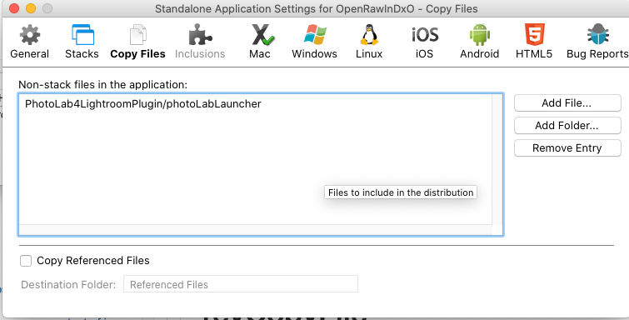Click the Destination Folder input field
This screenshot has width=629, height=320.
click(241, 284)
